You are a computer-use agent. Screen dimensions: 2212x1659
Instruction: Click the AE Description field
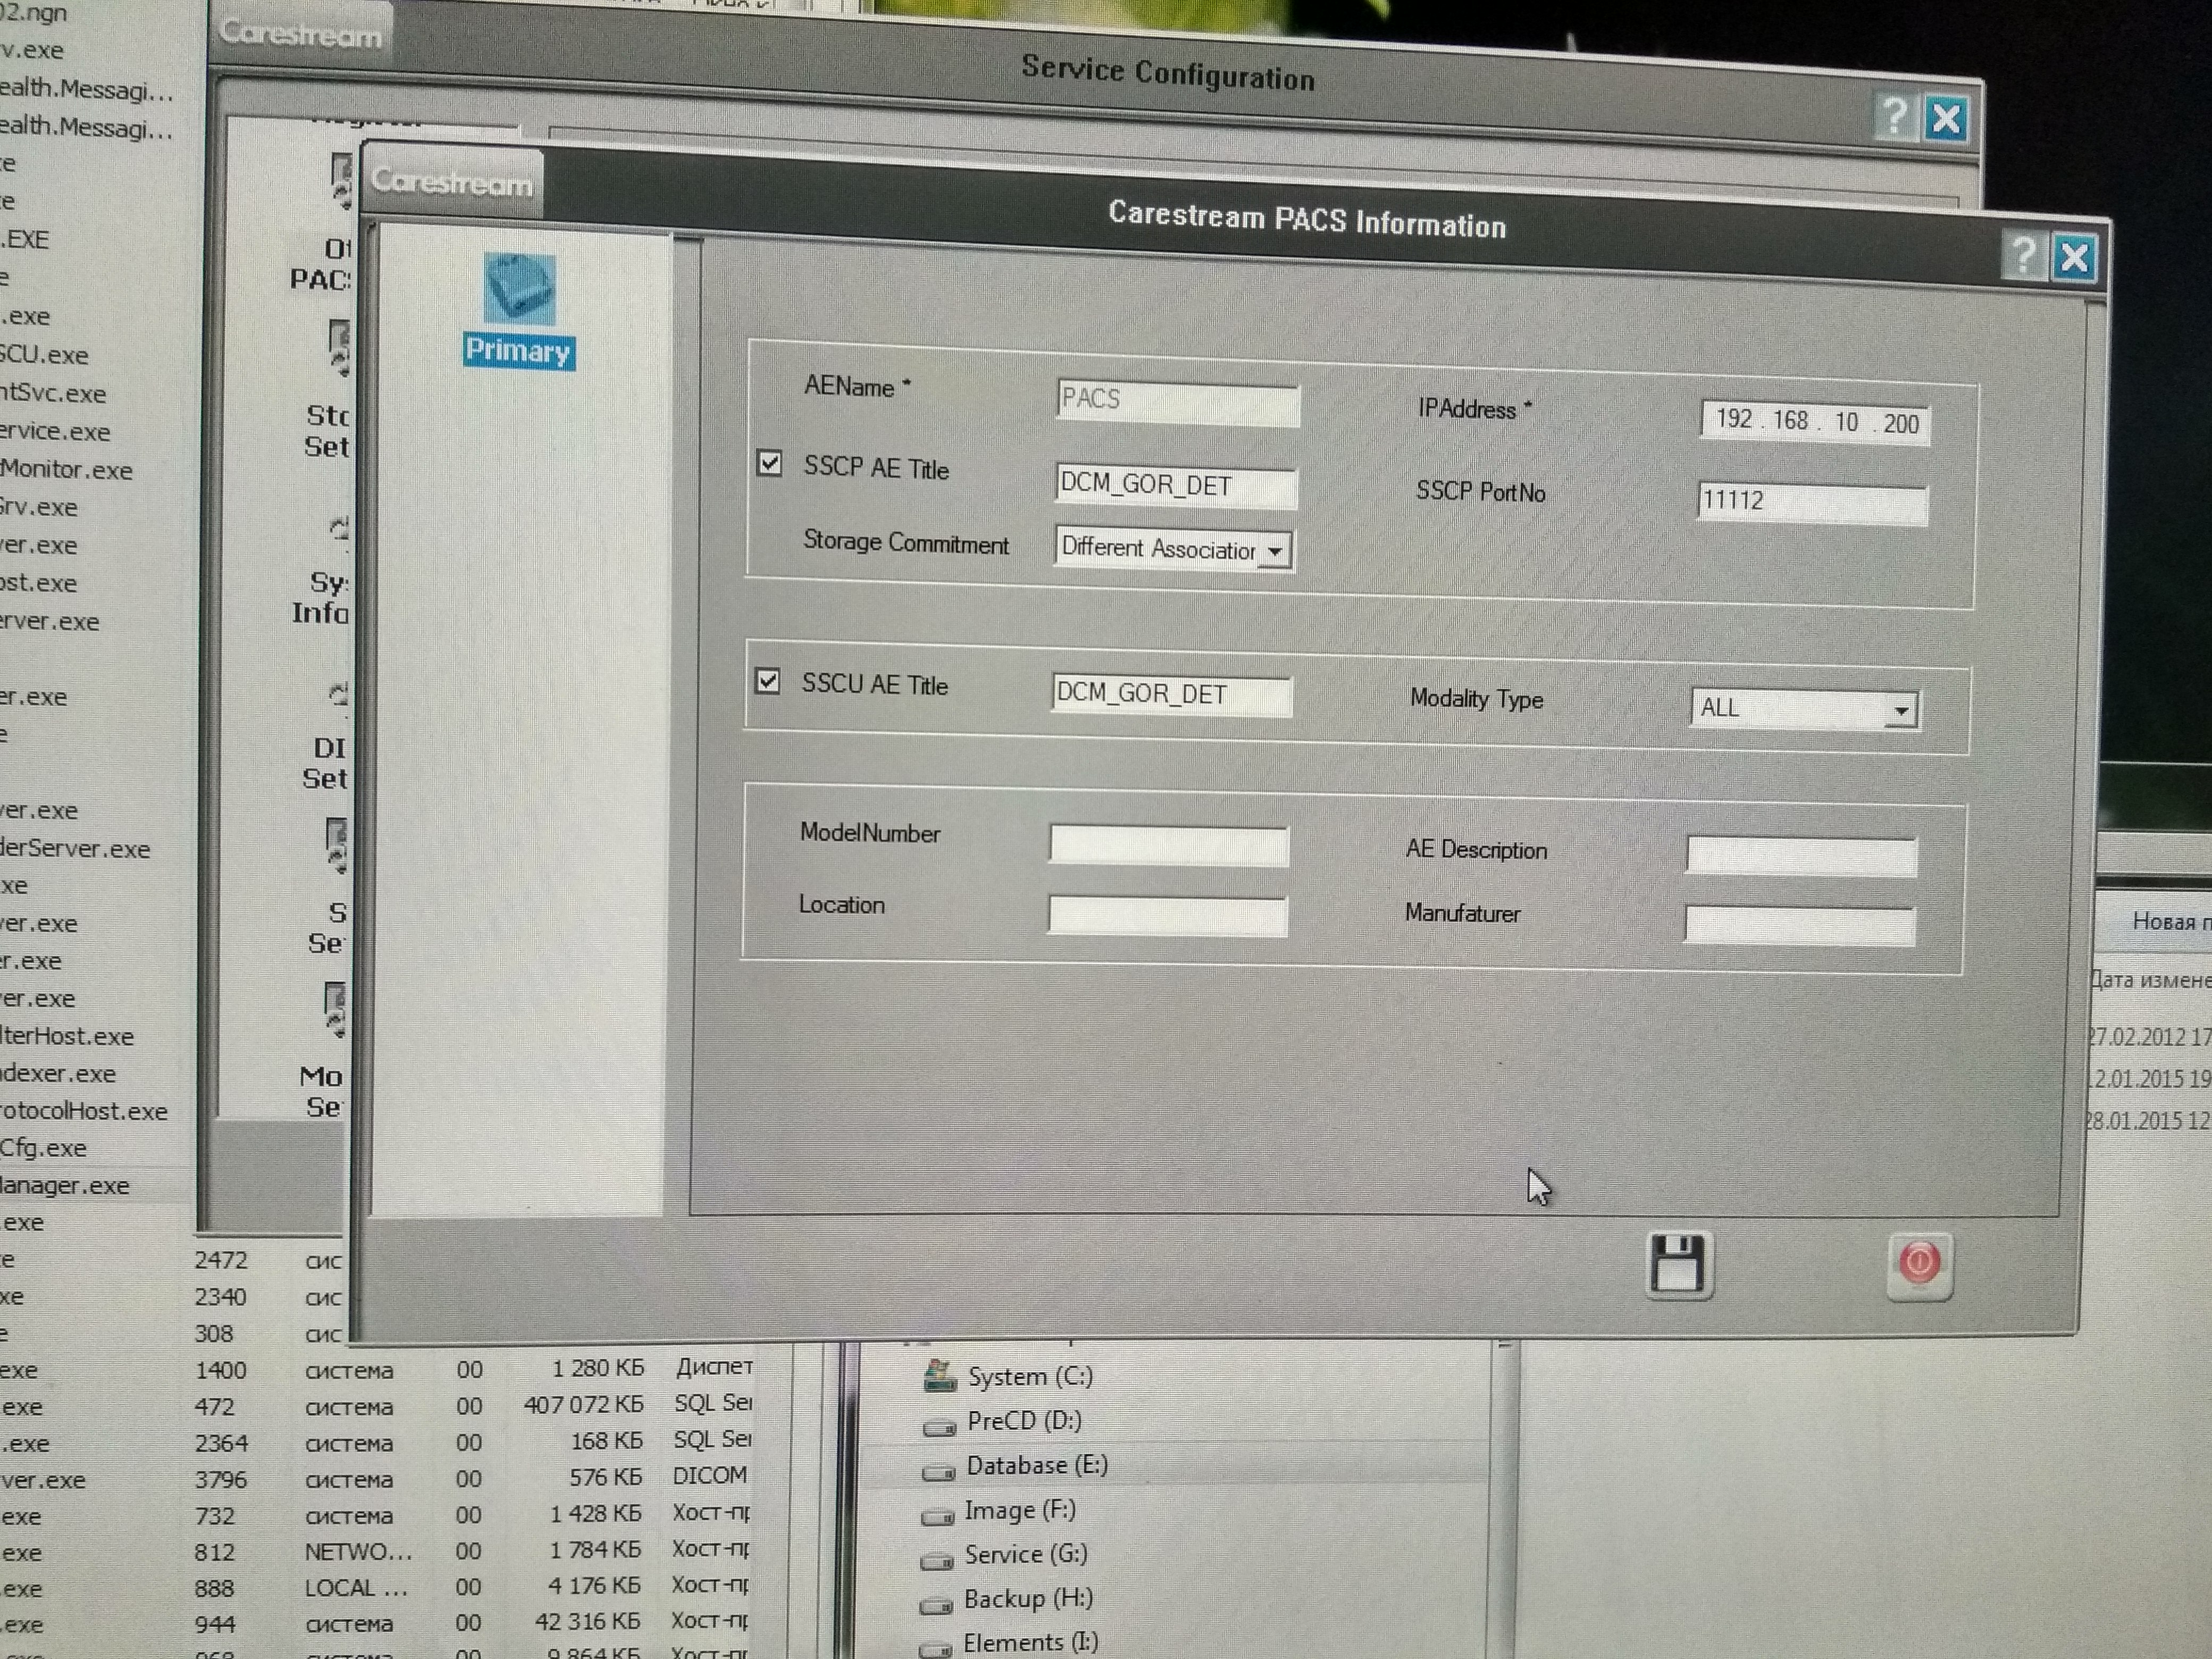point(1800,856)
